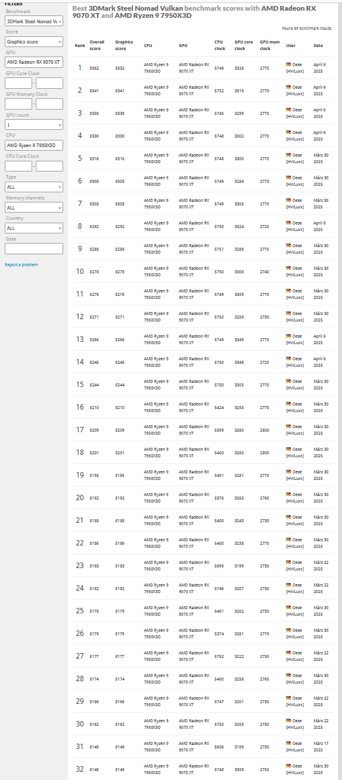The width and height of the screenshot is (342, 780).
Task: Click the minimum GPU Memory Clock field
Action: click(x=18, y=104)
